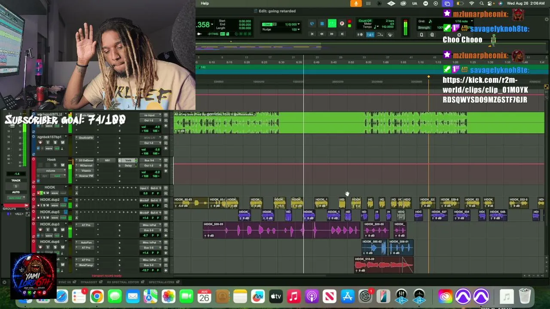Viewport: 550px width, 309px height.
Task: Mute the Hook aux track
Action: (x=62, y=165)
